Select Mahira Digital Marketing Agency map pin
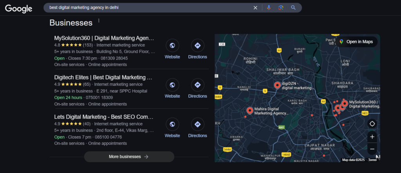 click(x=250, y=111)
